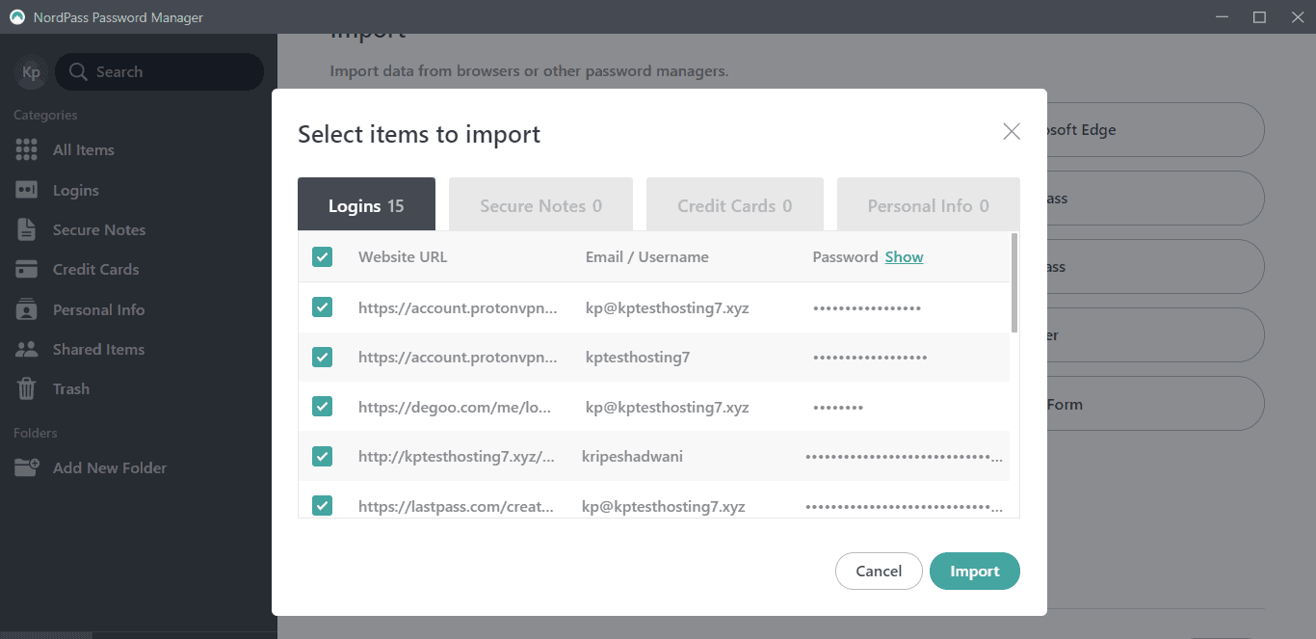Click the Show password link
The height and width of the screenshot is (639, 1316).
click(904, 257)
